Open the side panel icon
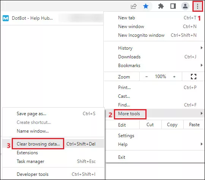The image size is (205, 180). coord(173,6)
